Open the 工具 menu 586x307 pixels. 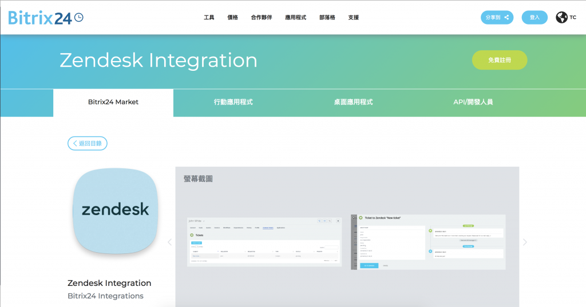click(209, 18)
